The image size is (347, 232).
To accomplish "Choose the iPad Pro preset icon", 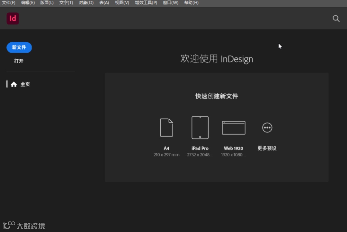I will (x=200, y=127).
